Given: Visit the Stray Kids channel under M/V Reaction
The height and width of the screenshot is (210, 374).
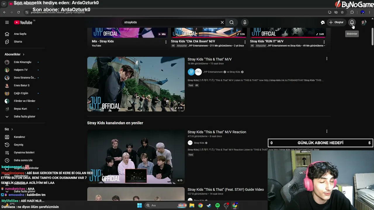Looking at the screenshot, I should point(199,143).
